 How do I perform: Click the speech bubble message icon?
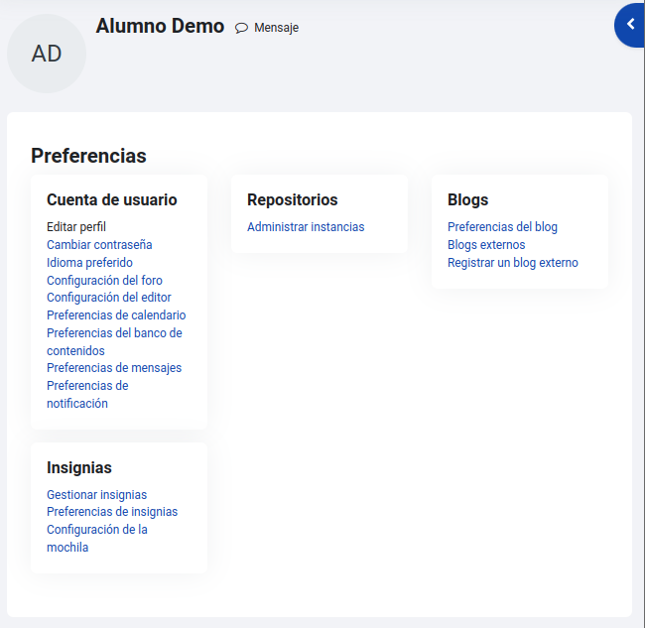click(x=241, y=28)
